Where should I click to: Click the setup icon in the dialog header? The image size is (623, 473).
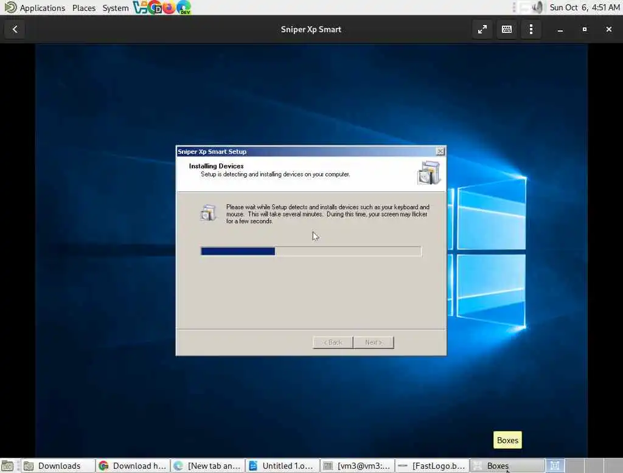click(429, 173)
